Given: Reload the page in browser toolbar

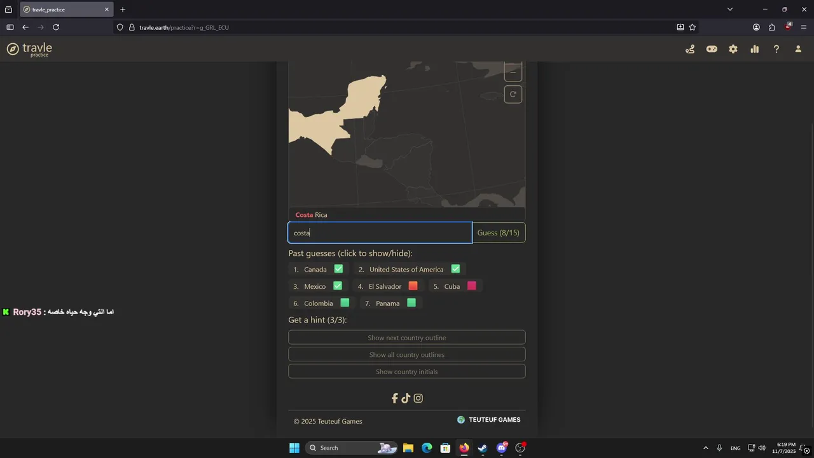Looking at the screenshot, I should click(56, 27).
